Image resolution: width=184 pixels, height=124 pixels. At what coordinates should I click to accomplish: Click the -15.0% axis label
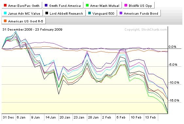pos(174,100)
